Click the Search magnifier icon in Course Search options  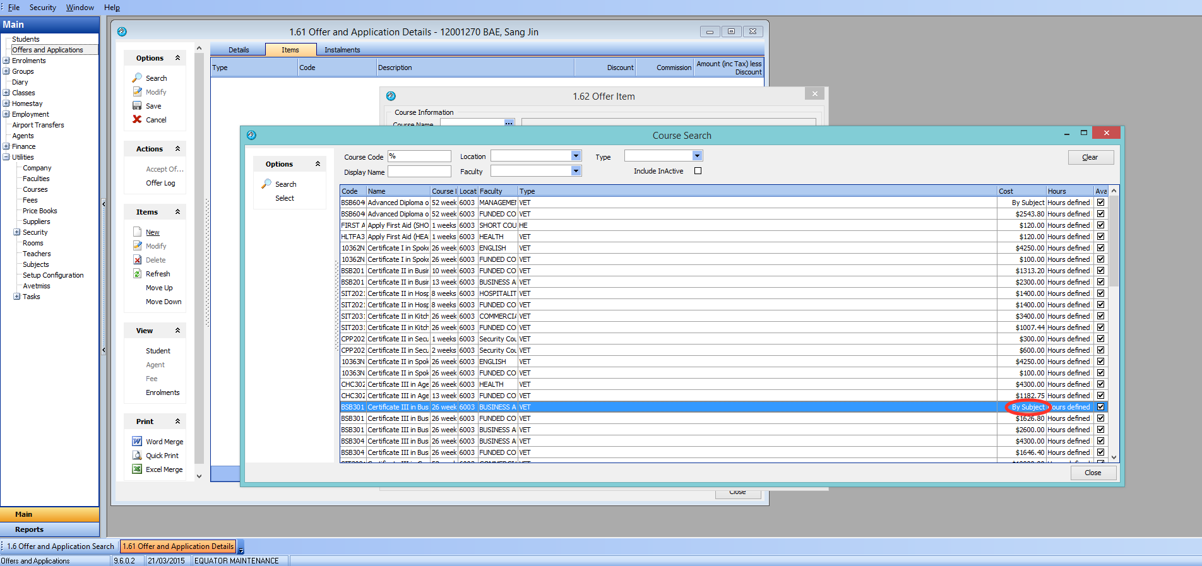tap(266, 184)
